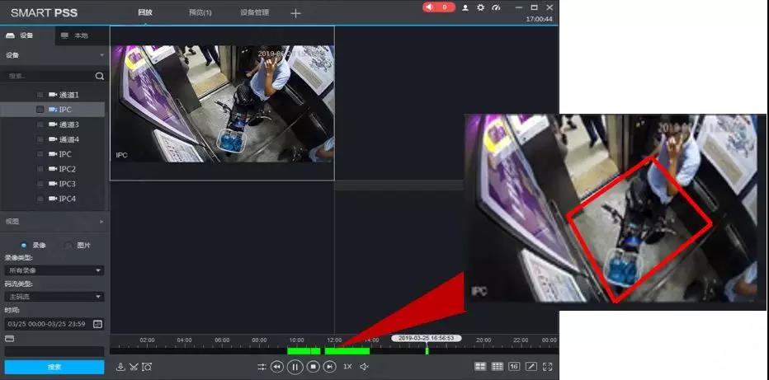769x380 pixels.
Task: Stop the recording playback
Action: (313, 367)
